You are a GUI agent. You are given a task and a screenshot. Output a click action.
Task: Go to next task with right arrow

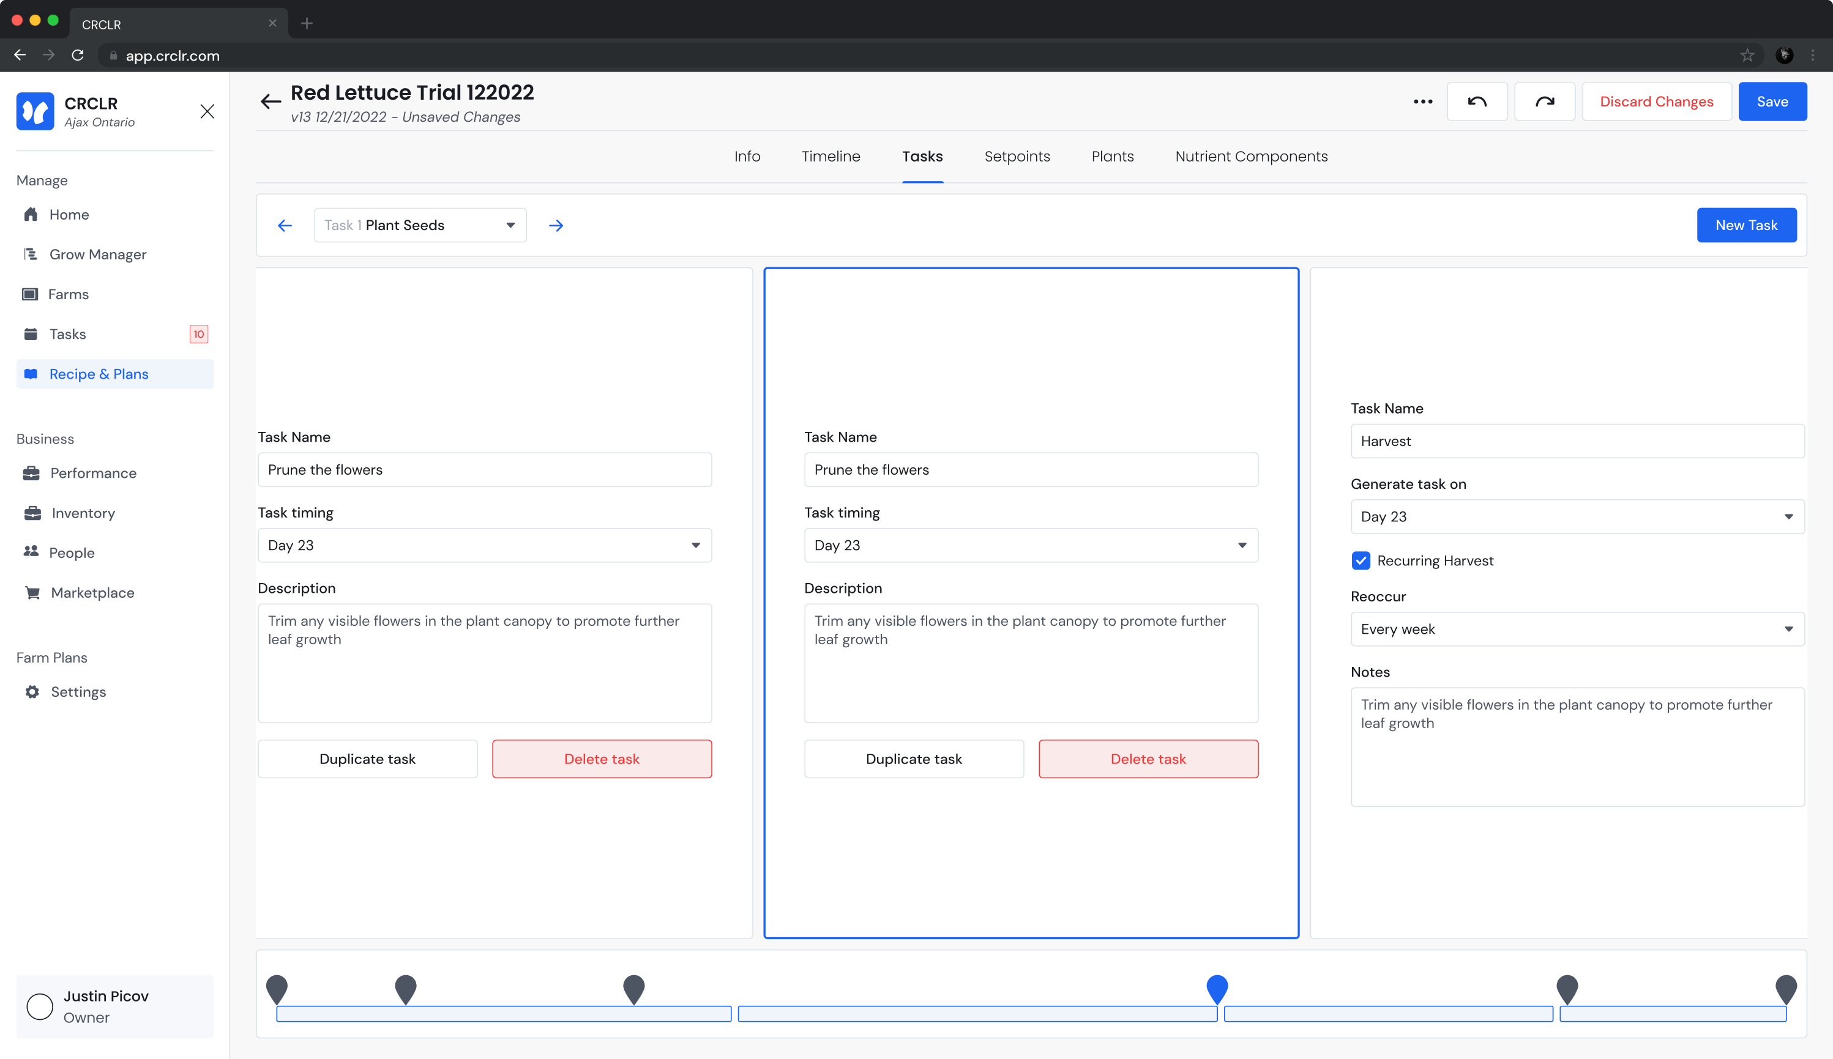click(x=556, y=226)
